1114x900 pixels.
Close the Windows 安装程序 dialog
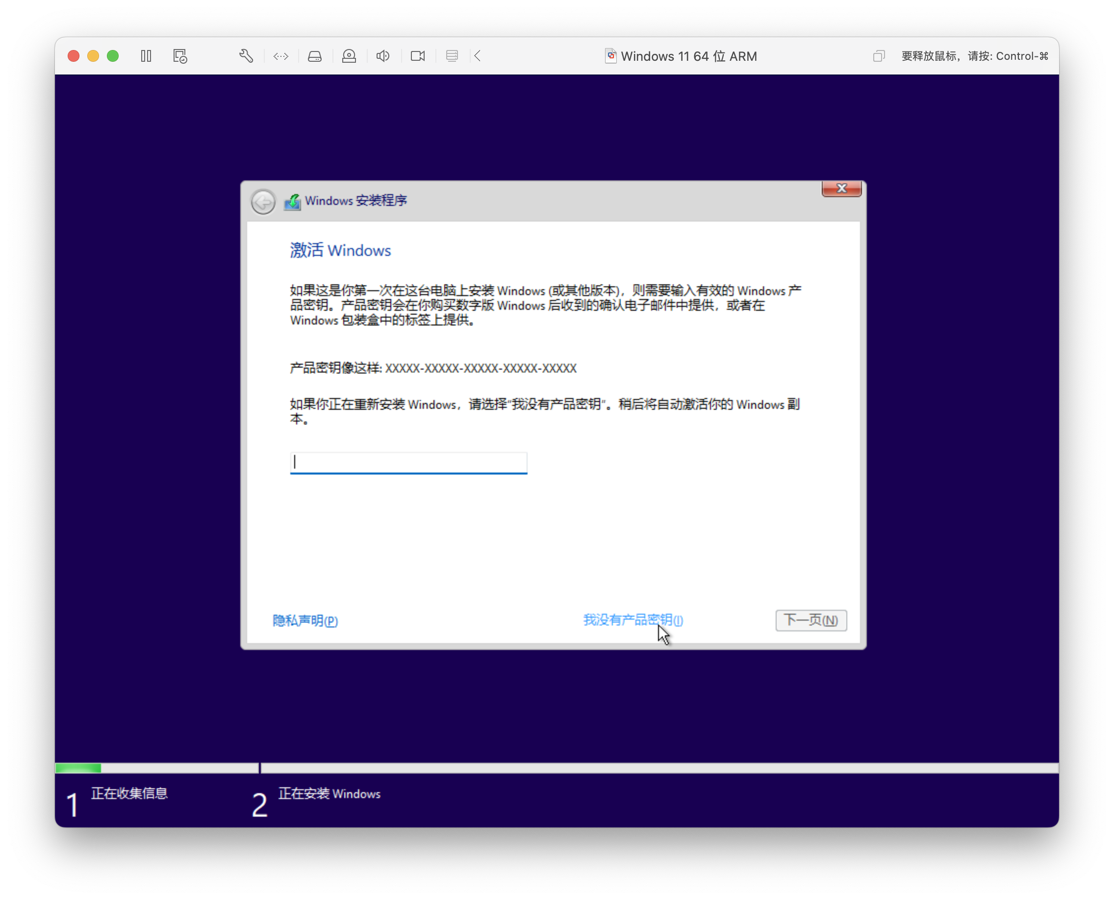[x=841, y=189]
